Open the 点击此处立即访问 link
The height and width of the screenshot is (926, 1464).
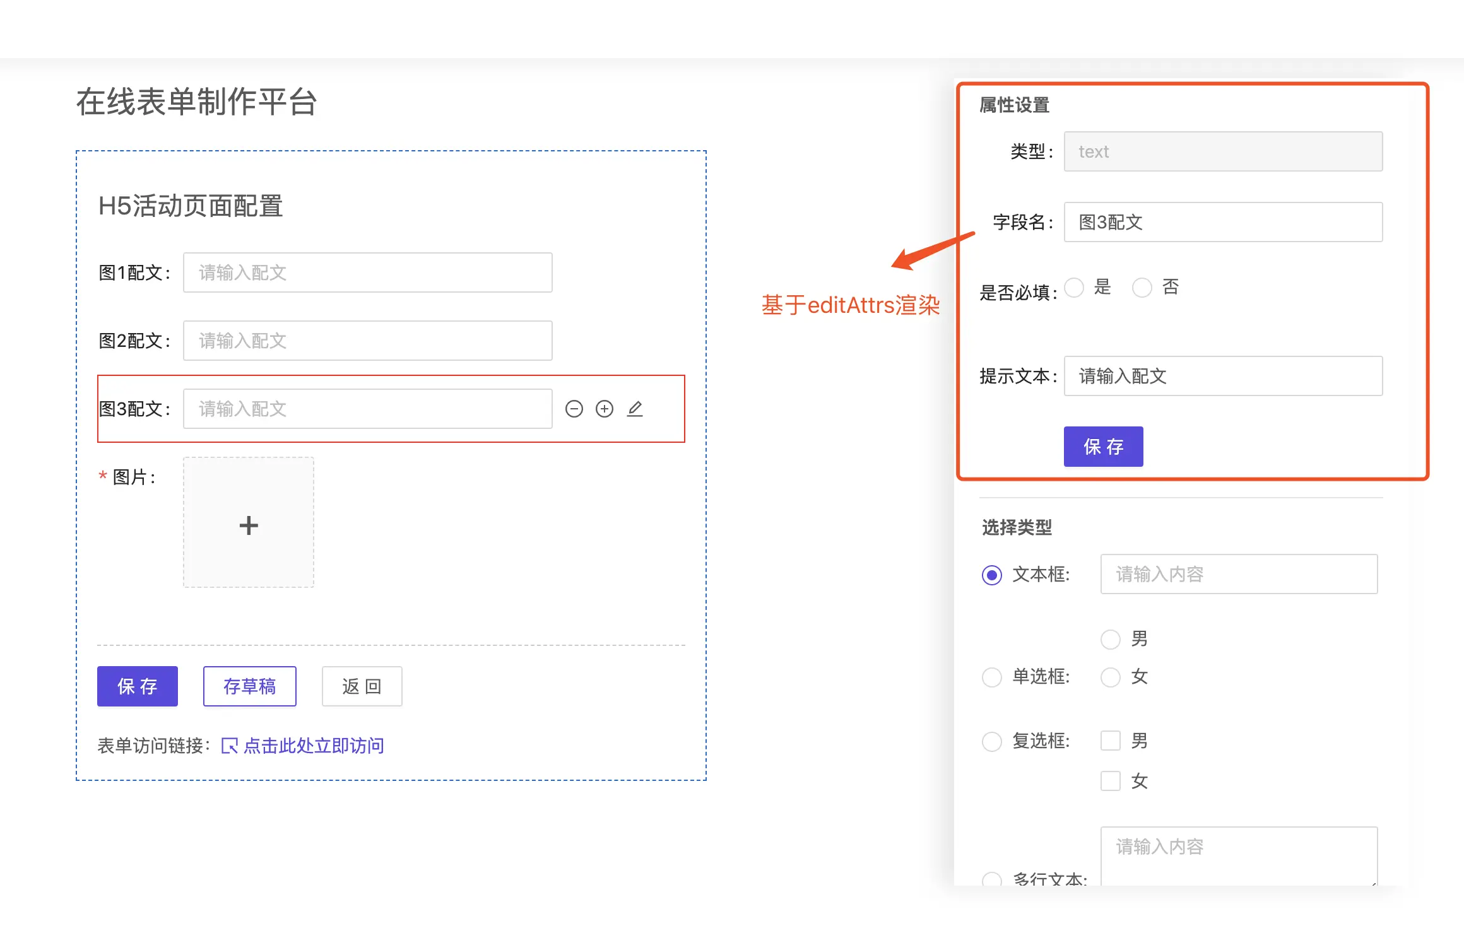pyautogui.click(x=314, y=746)
